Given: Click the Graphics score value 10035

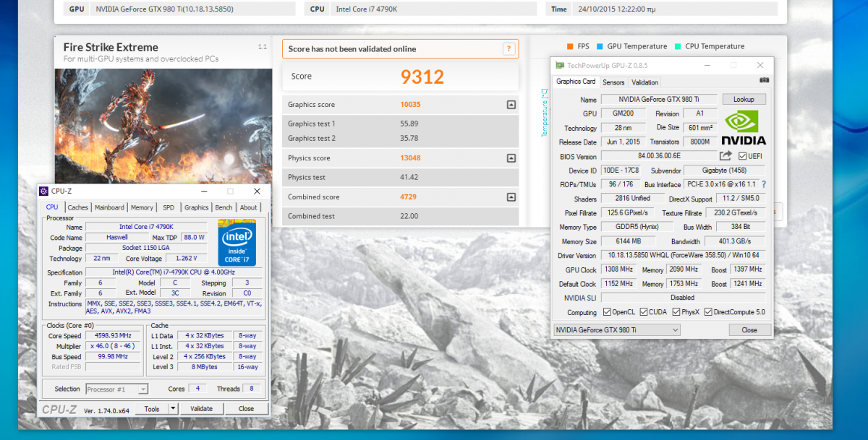Looking at the screenshot, I should [410, 105].
